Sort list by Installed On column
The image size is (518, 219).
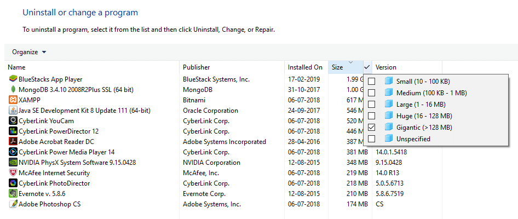click(305, 67)
